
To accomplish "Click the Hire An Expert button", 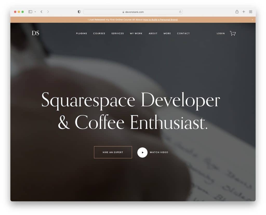I will (x=113, y=152).
